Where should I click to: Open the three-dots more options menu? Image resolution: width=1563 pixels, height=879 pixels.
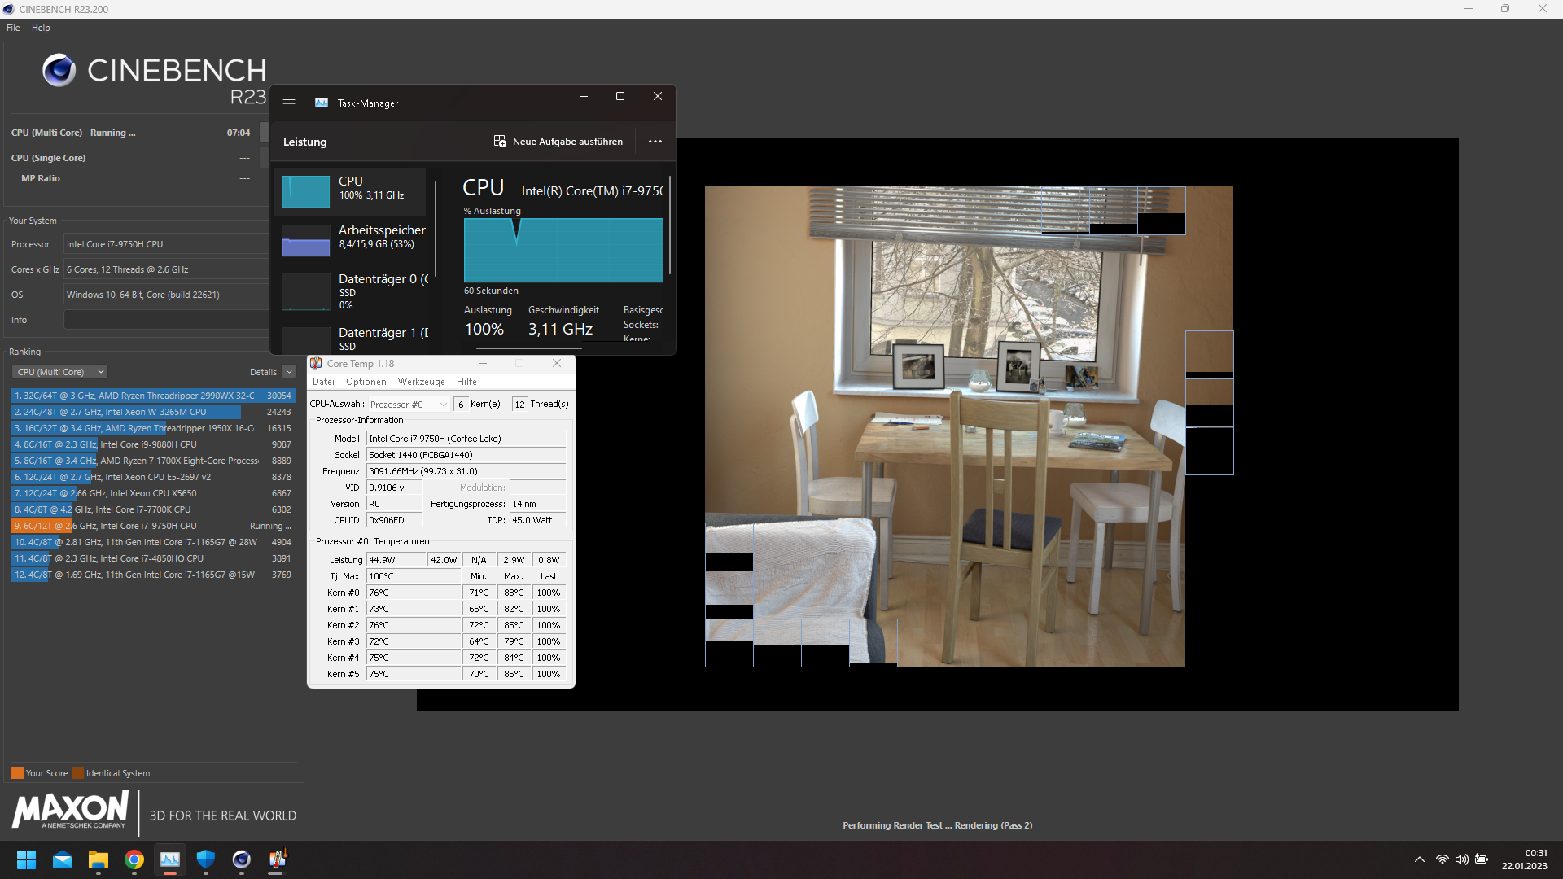655,142
